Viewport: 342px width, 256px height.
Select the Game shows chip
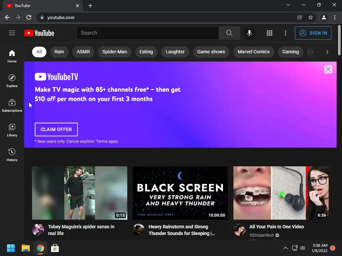tap(211, 52)
